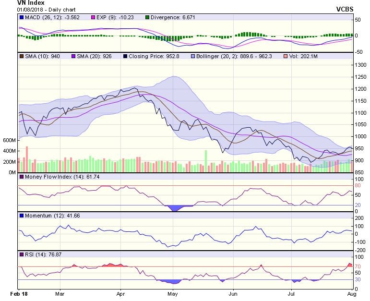Click the May marker on the time axis

pyautogui.click(x=172, y=292)
